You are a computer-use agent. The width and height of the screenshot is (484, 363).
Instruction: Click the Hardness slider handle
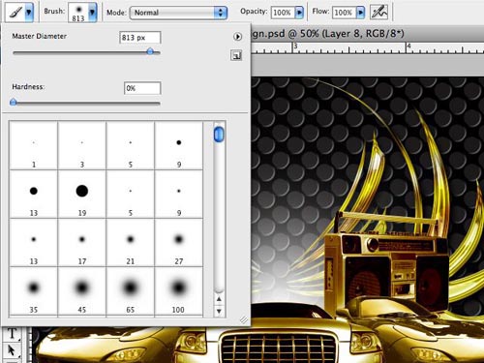pos(14,103)
